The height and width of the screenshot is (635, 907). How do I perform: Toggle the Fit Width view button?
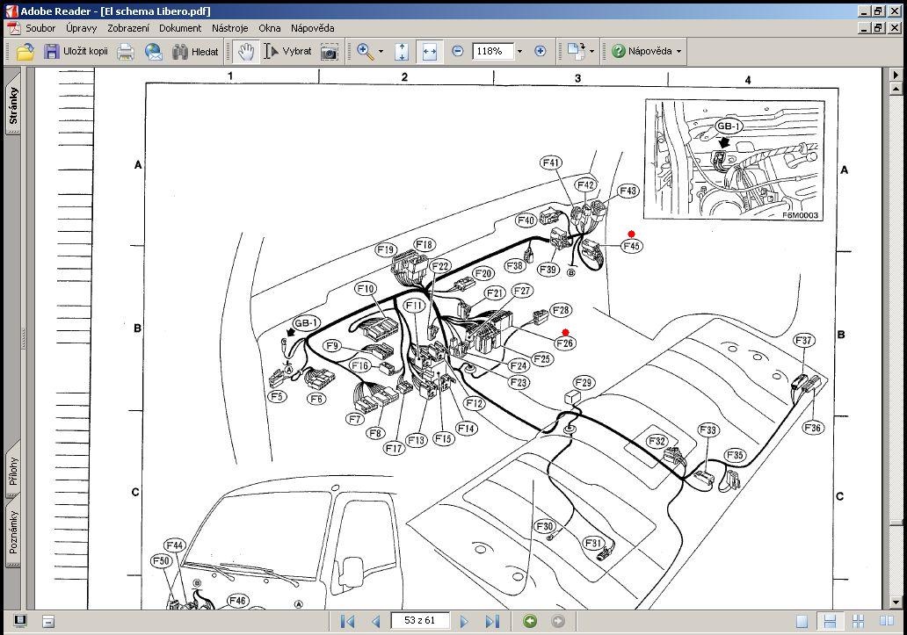(429, 52)
